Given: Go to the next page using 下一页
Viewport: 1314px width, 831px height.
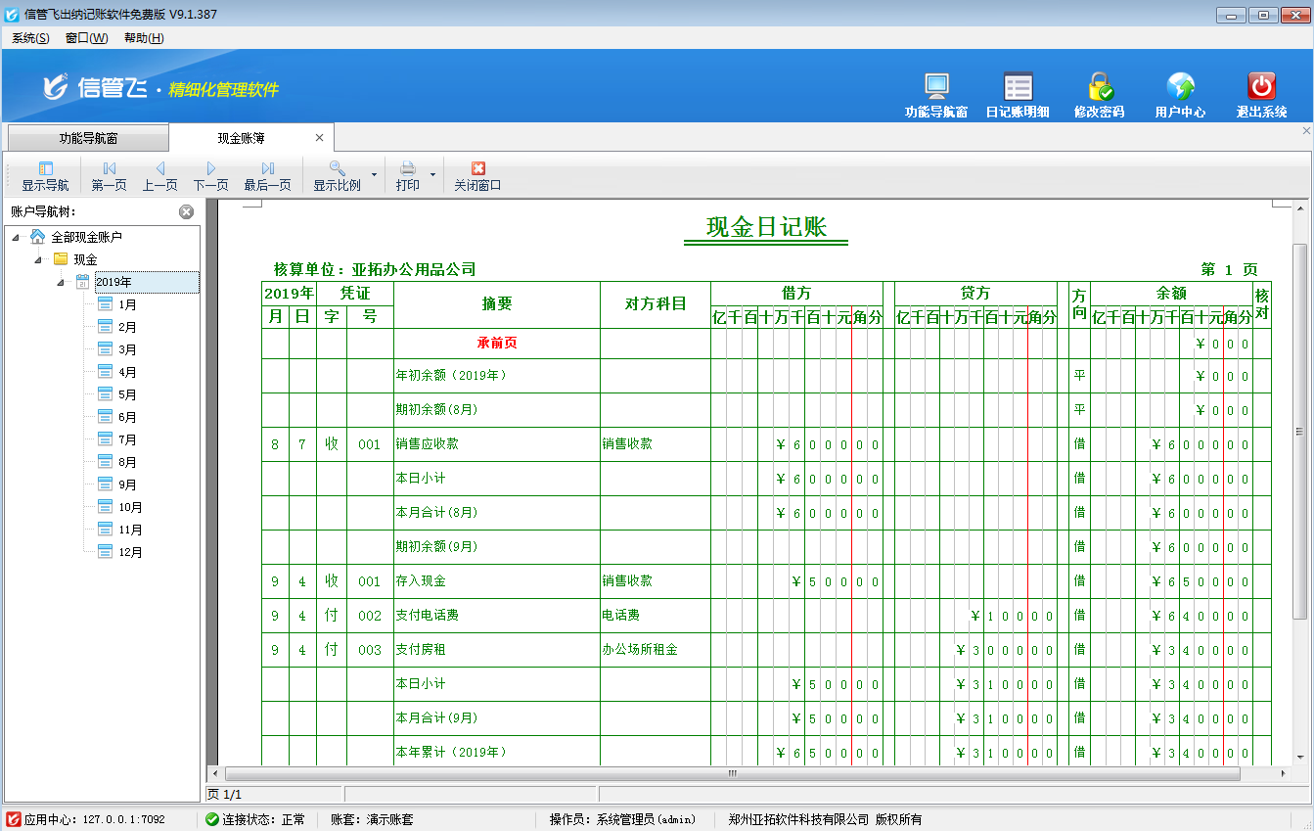Looking at the screenshot, I should (210, 174).
